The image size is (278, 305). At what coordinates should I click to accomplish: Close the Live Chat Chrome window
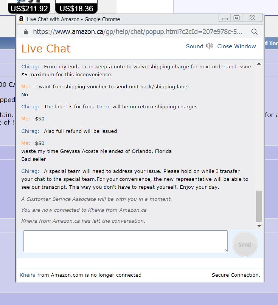[252, 18]
